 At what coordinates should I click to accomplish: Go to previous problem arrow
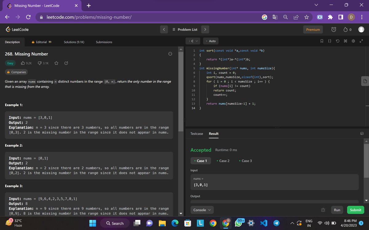click(164, 29)
